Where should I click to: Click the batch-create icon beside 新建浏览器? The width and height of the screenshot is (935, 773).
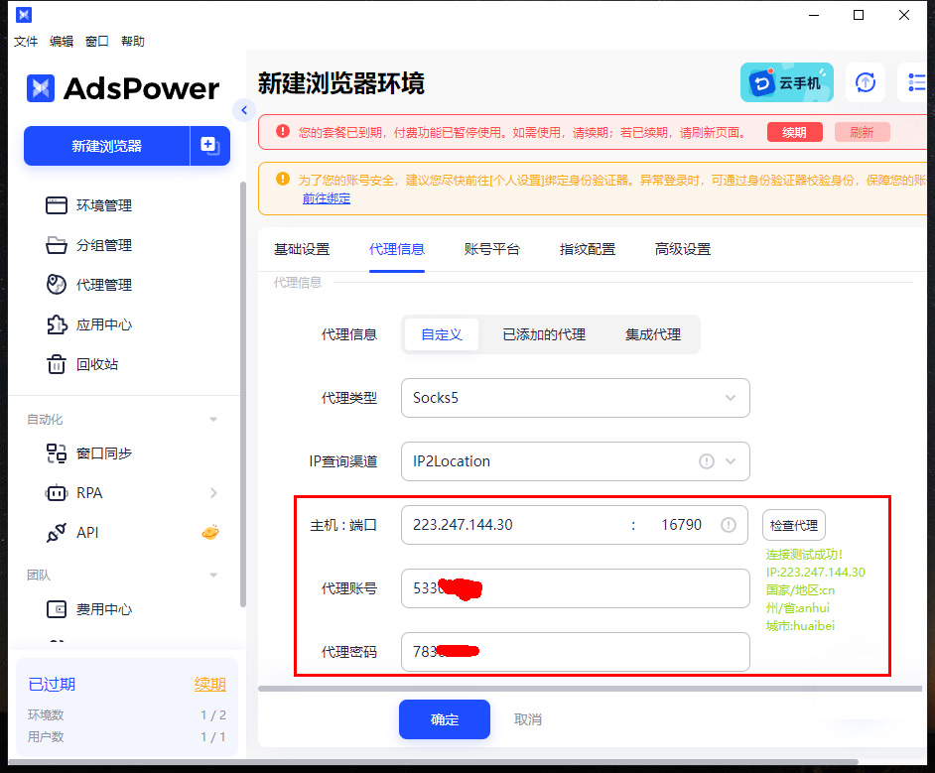click(209, 146)
